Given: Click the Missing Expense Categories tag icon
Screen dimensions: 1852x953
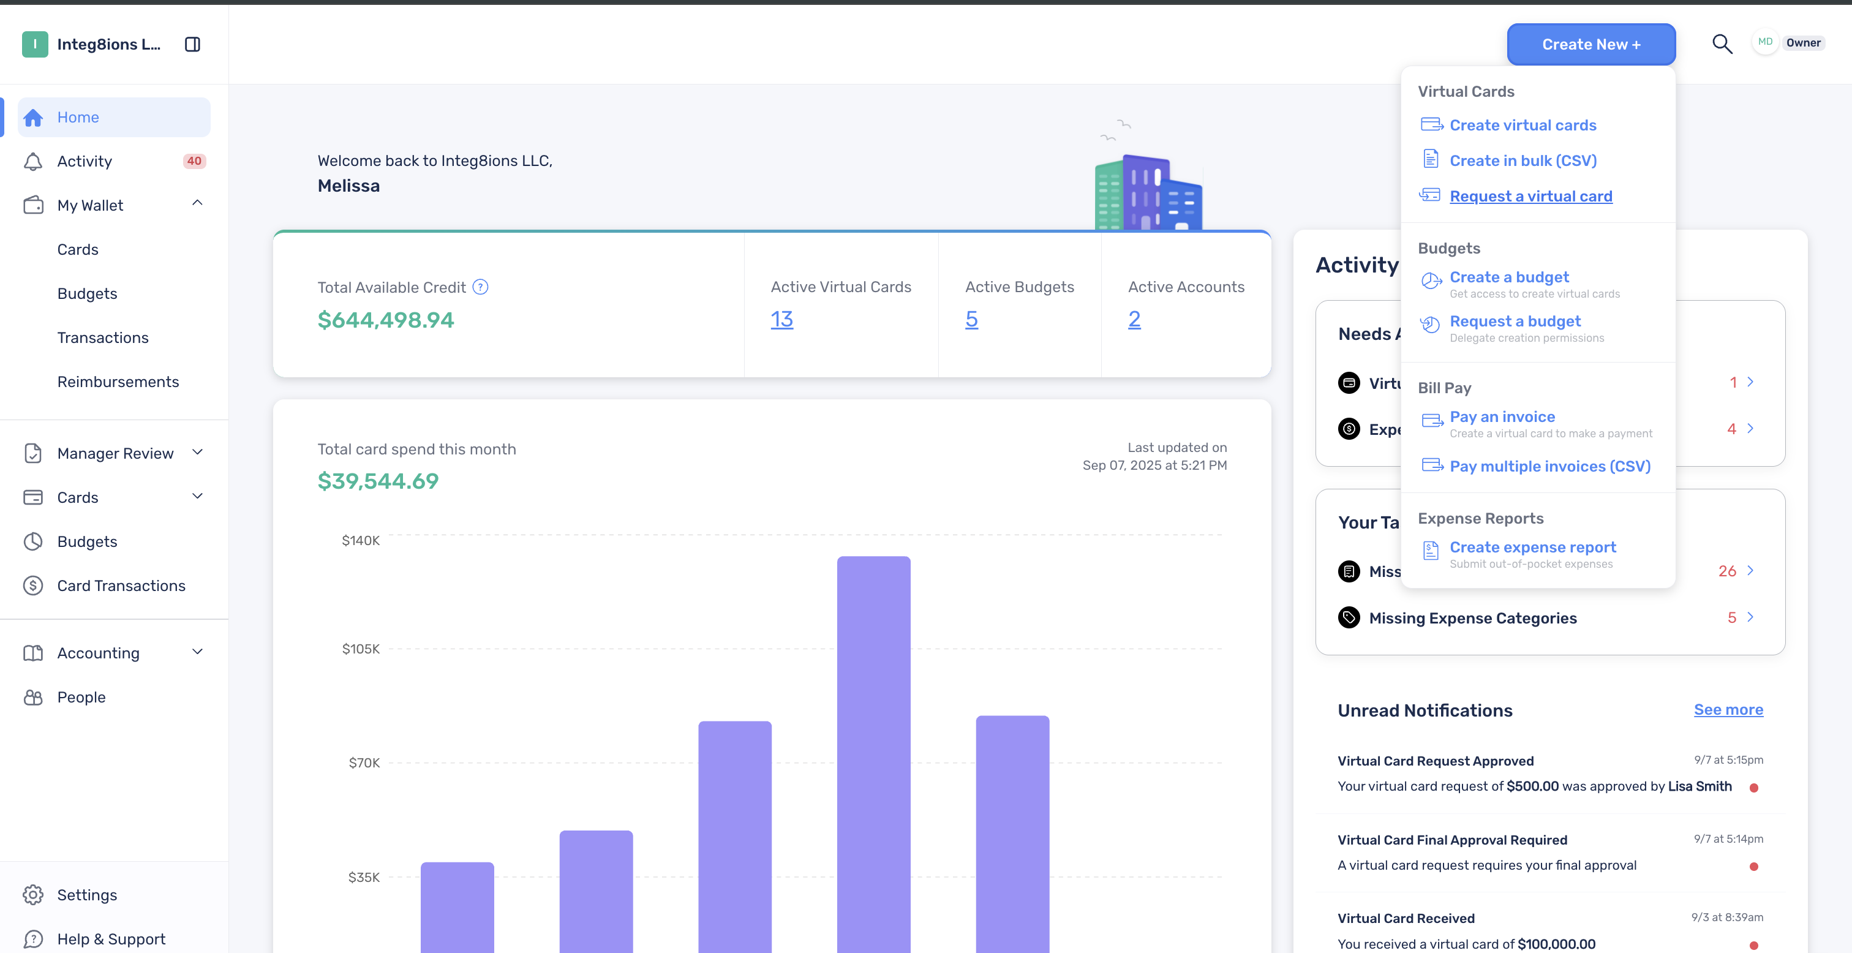Looking at the screenshot, I should pyautogui.click(x=1349, y=617).
